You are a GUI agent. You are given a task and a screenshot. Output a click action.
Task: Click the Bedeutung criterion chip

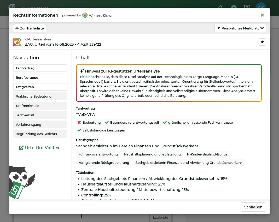click(89, 122)
